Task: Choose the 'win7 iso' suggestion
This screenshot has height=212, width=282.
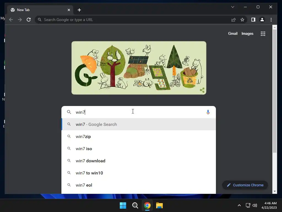Action: 139,149
